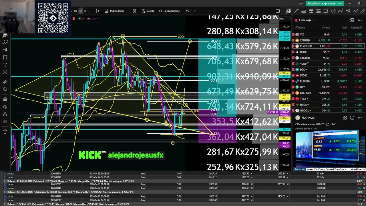This screenshot has width=366, height=206.
Task: Toggle hide all drawings eye icon
Action: 5,122
